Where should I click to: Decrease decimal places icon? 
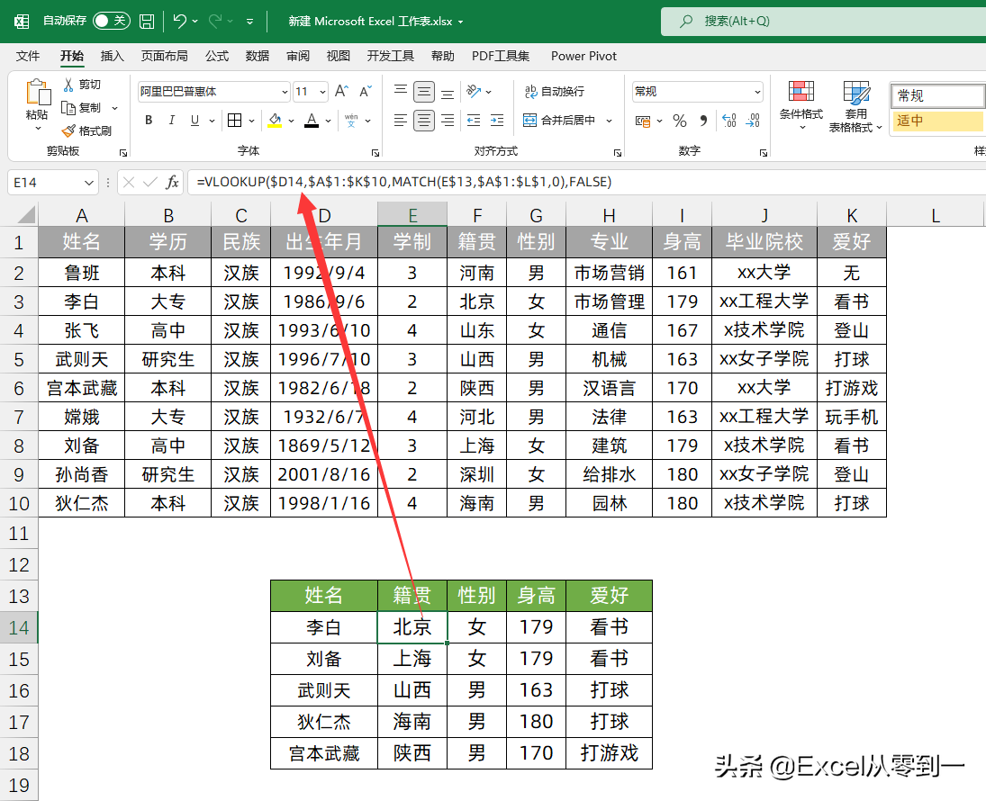tap(753, 120)
